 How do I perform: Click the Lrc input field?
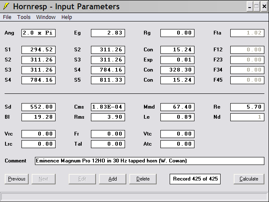pos(38,144)
